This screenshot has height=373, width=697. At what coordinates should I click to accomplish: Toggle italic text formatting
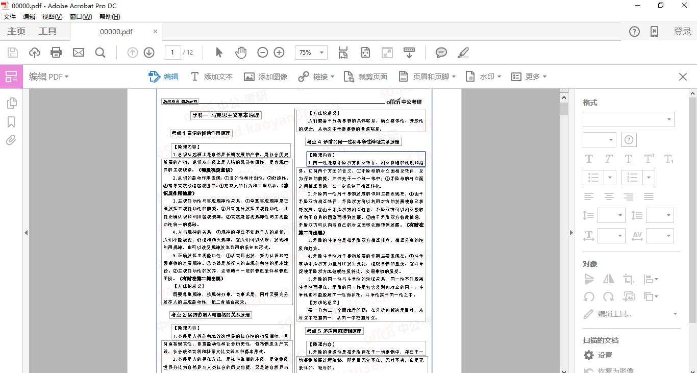click(608, 159)
